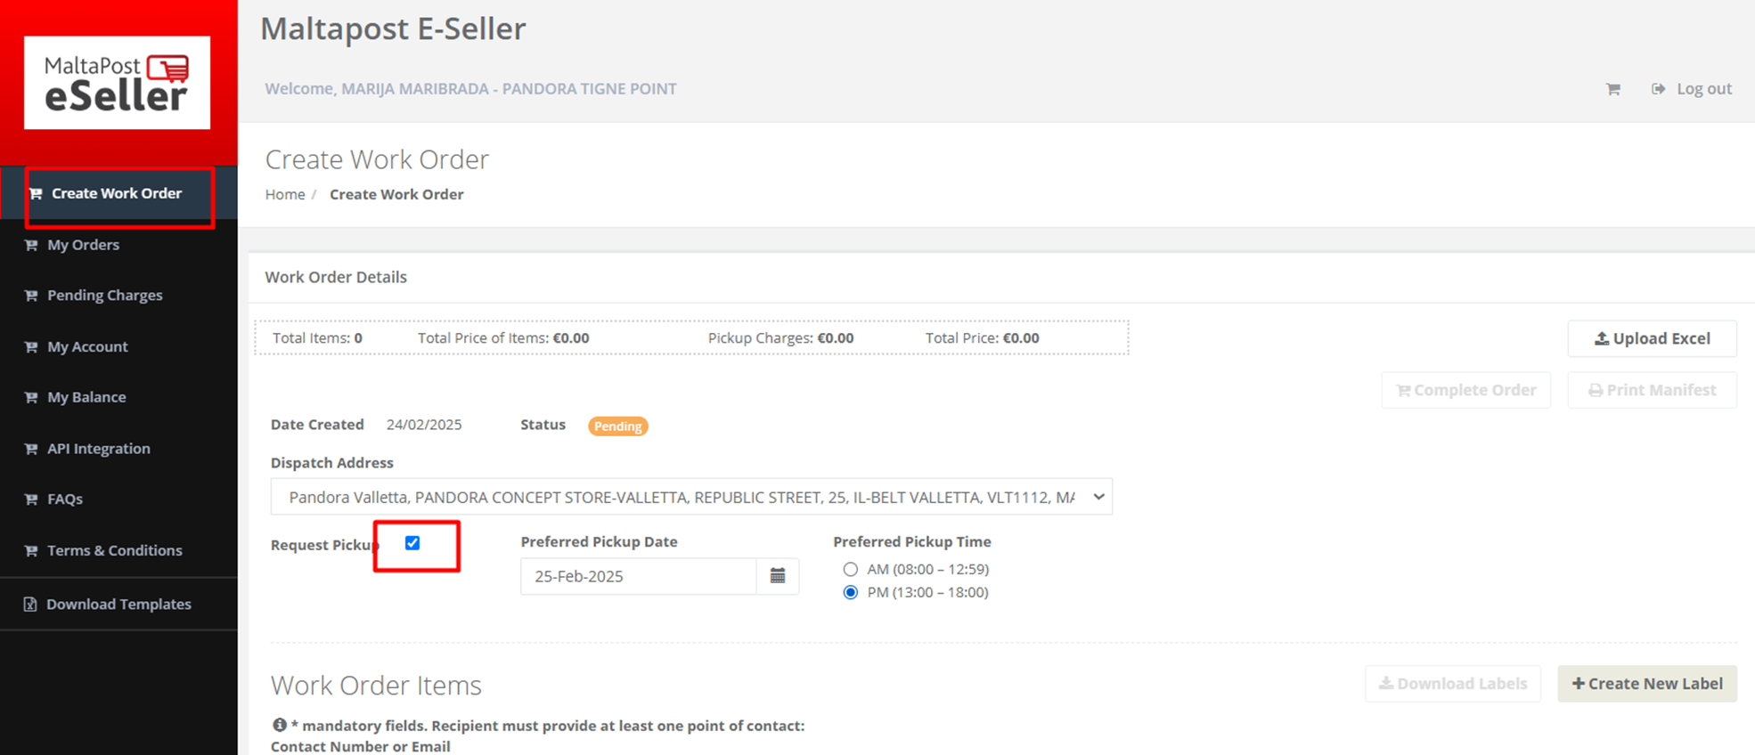
Task: Click the 24/02/2025 date created value
Action: [x=424, y=425]
